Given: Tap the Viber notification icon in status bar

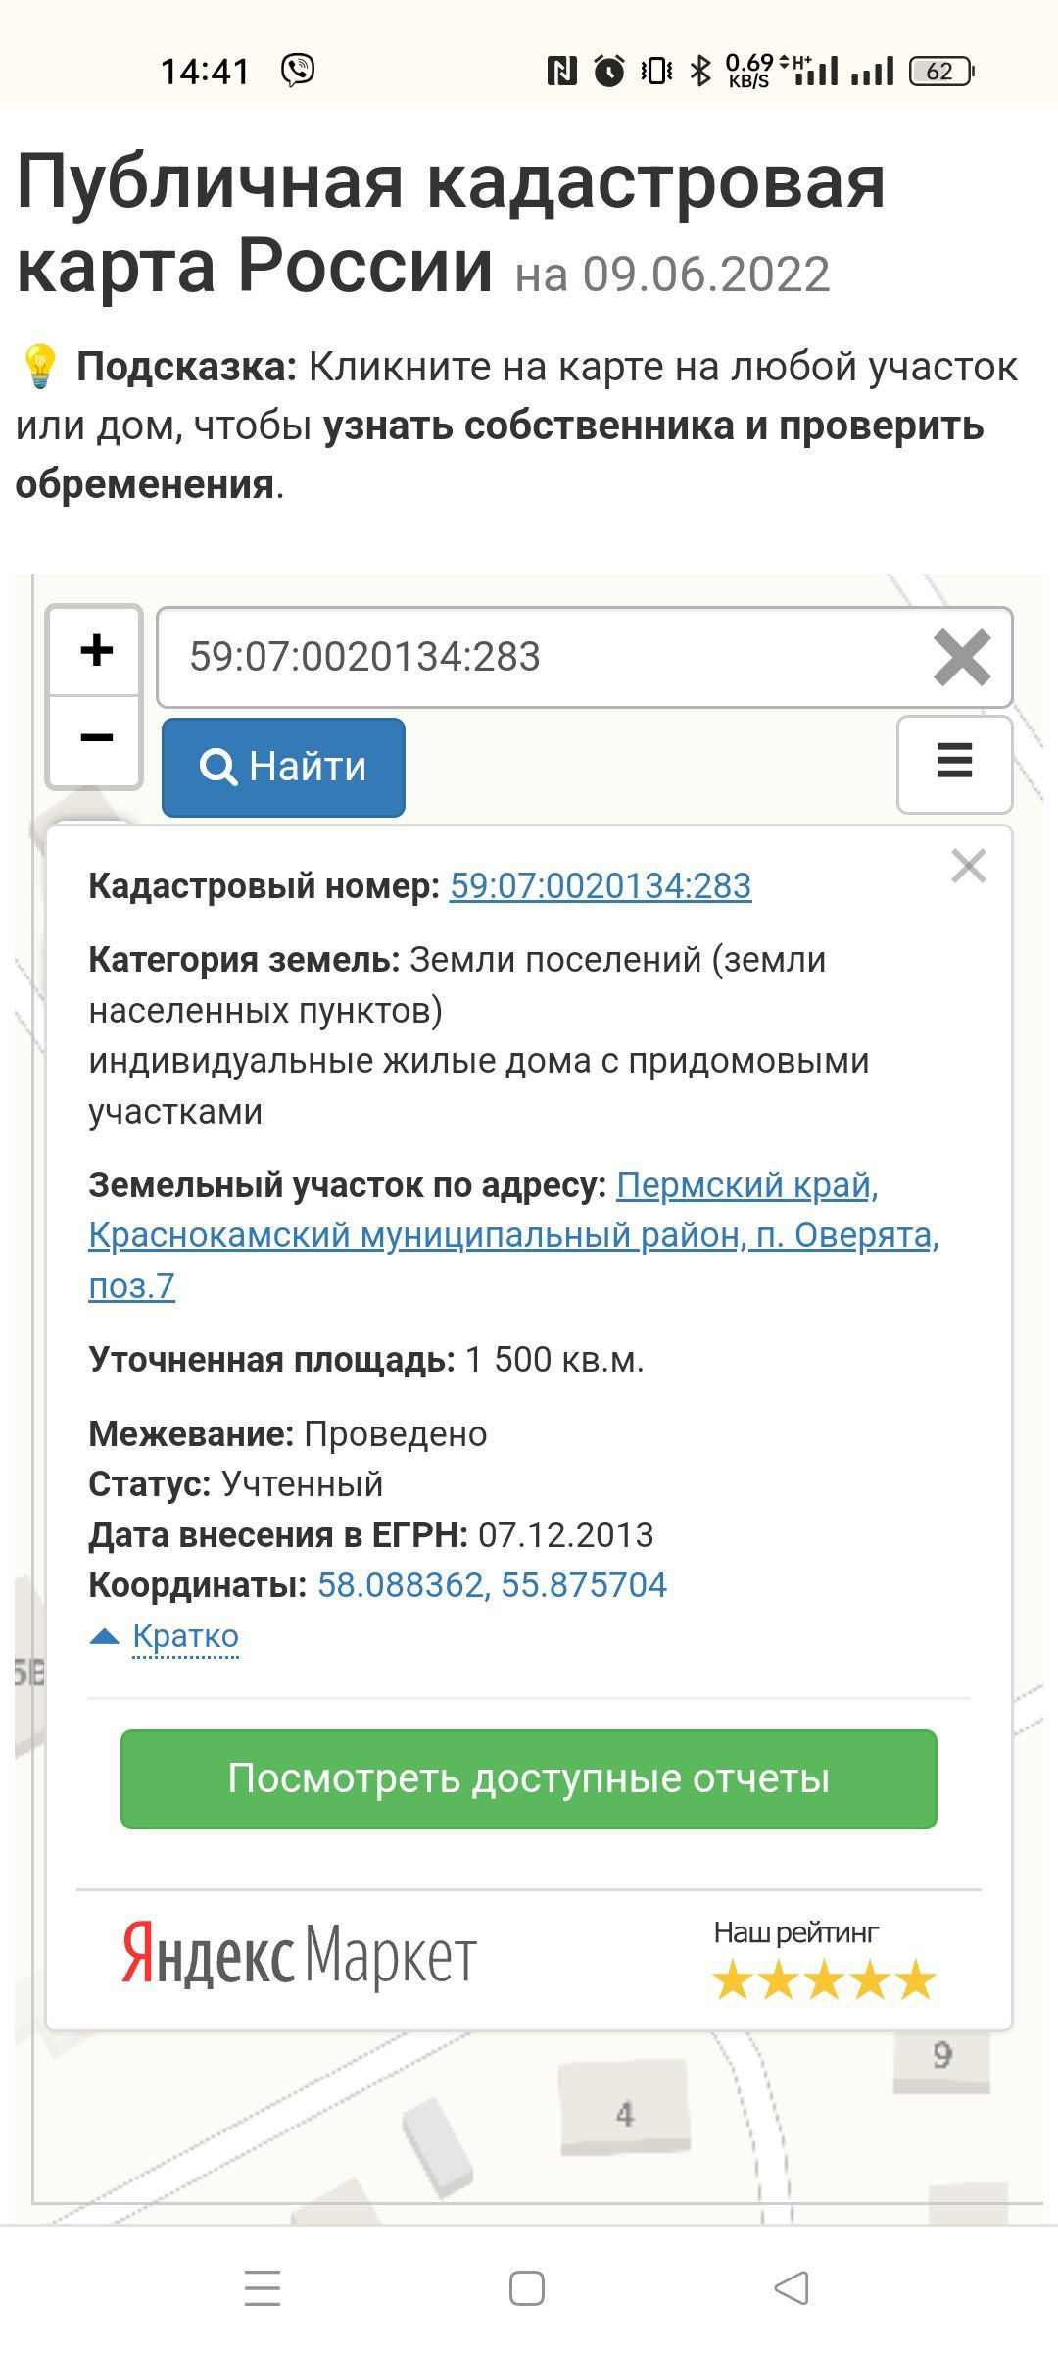Looking at the screenshot, I should tap(298, 70).
